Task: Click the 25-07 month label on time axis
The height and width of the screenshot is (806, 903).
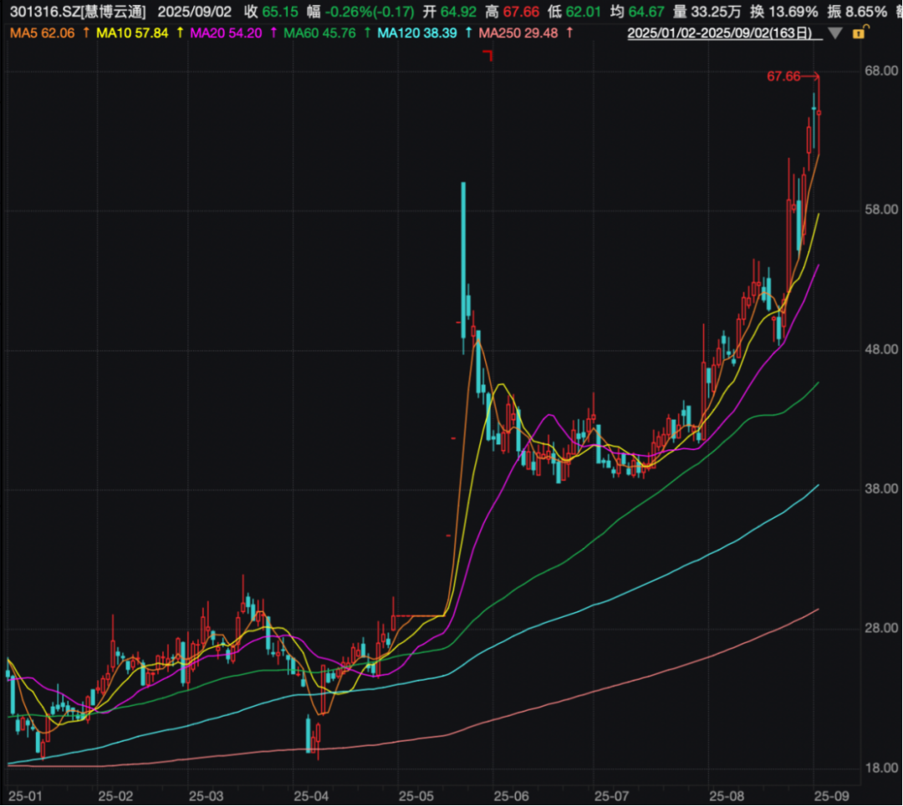Action: click(x=611, y=796)
